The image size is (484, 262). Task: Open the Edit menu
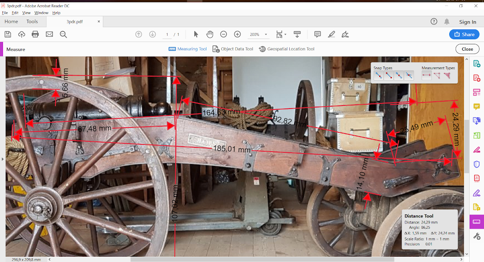click(15, 13)
